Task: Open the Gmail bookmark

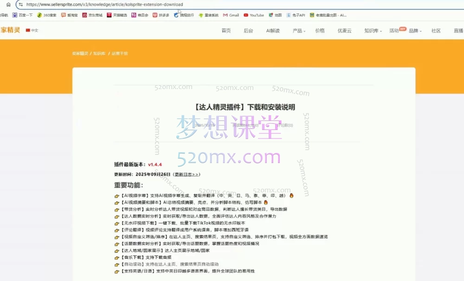Action: 231,15
